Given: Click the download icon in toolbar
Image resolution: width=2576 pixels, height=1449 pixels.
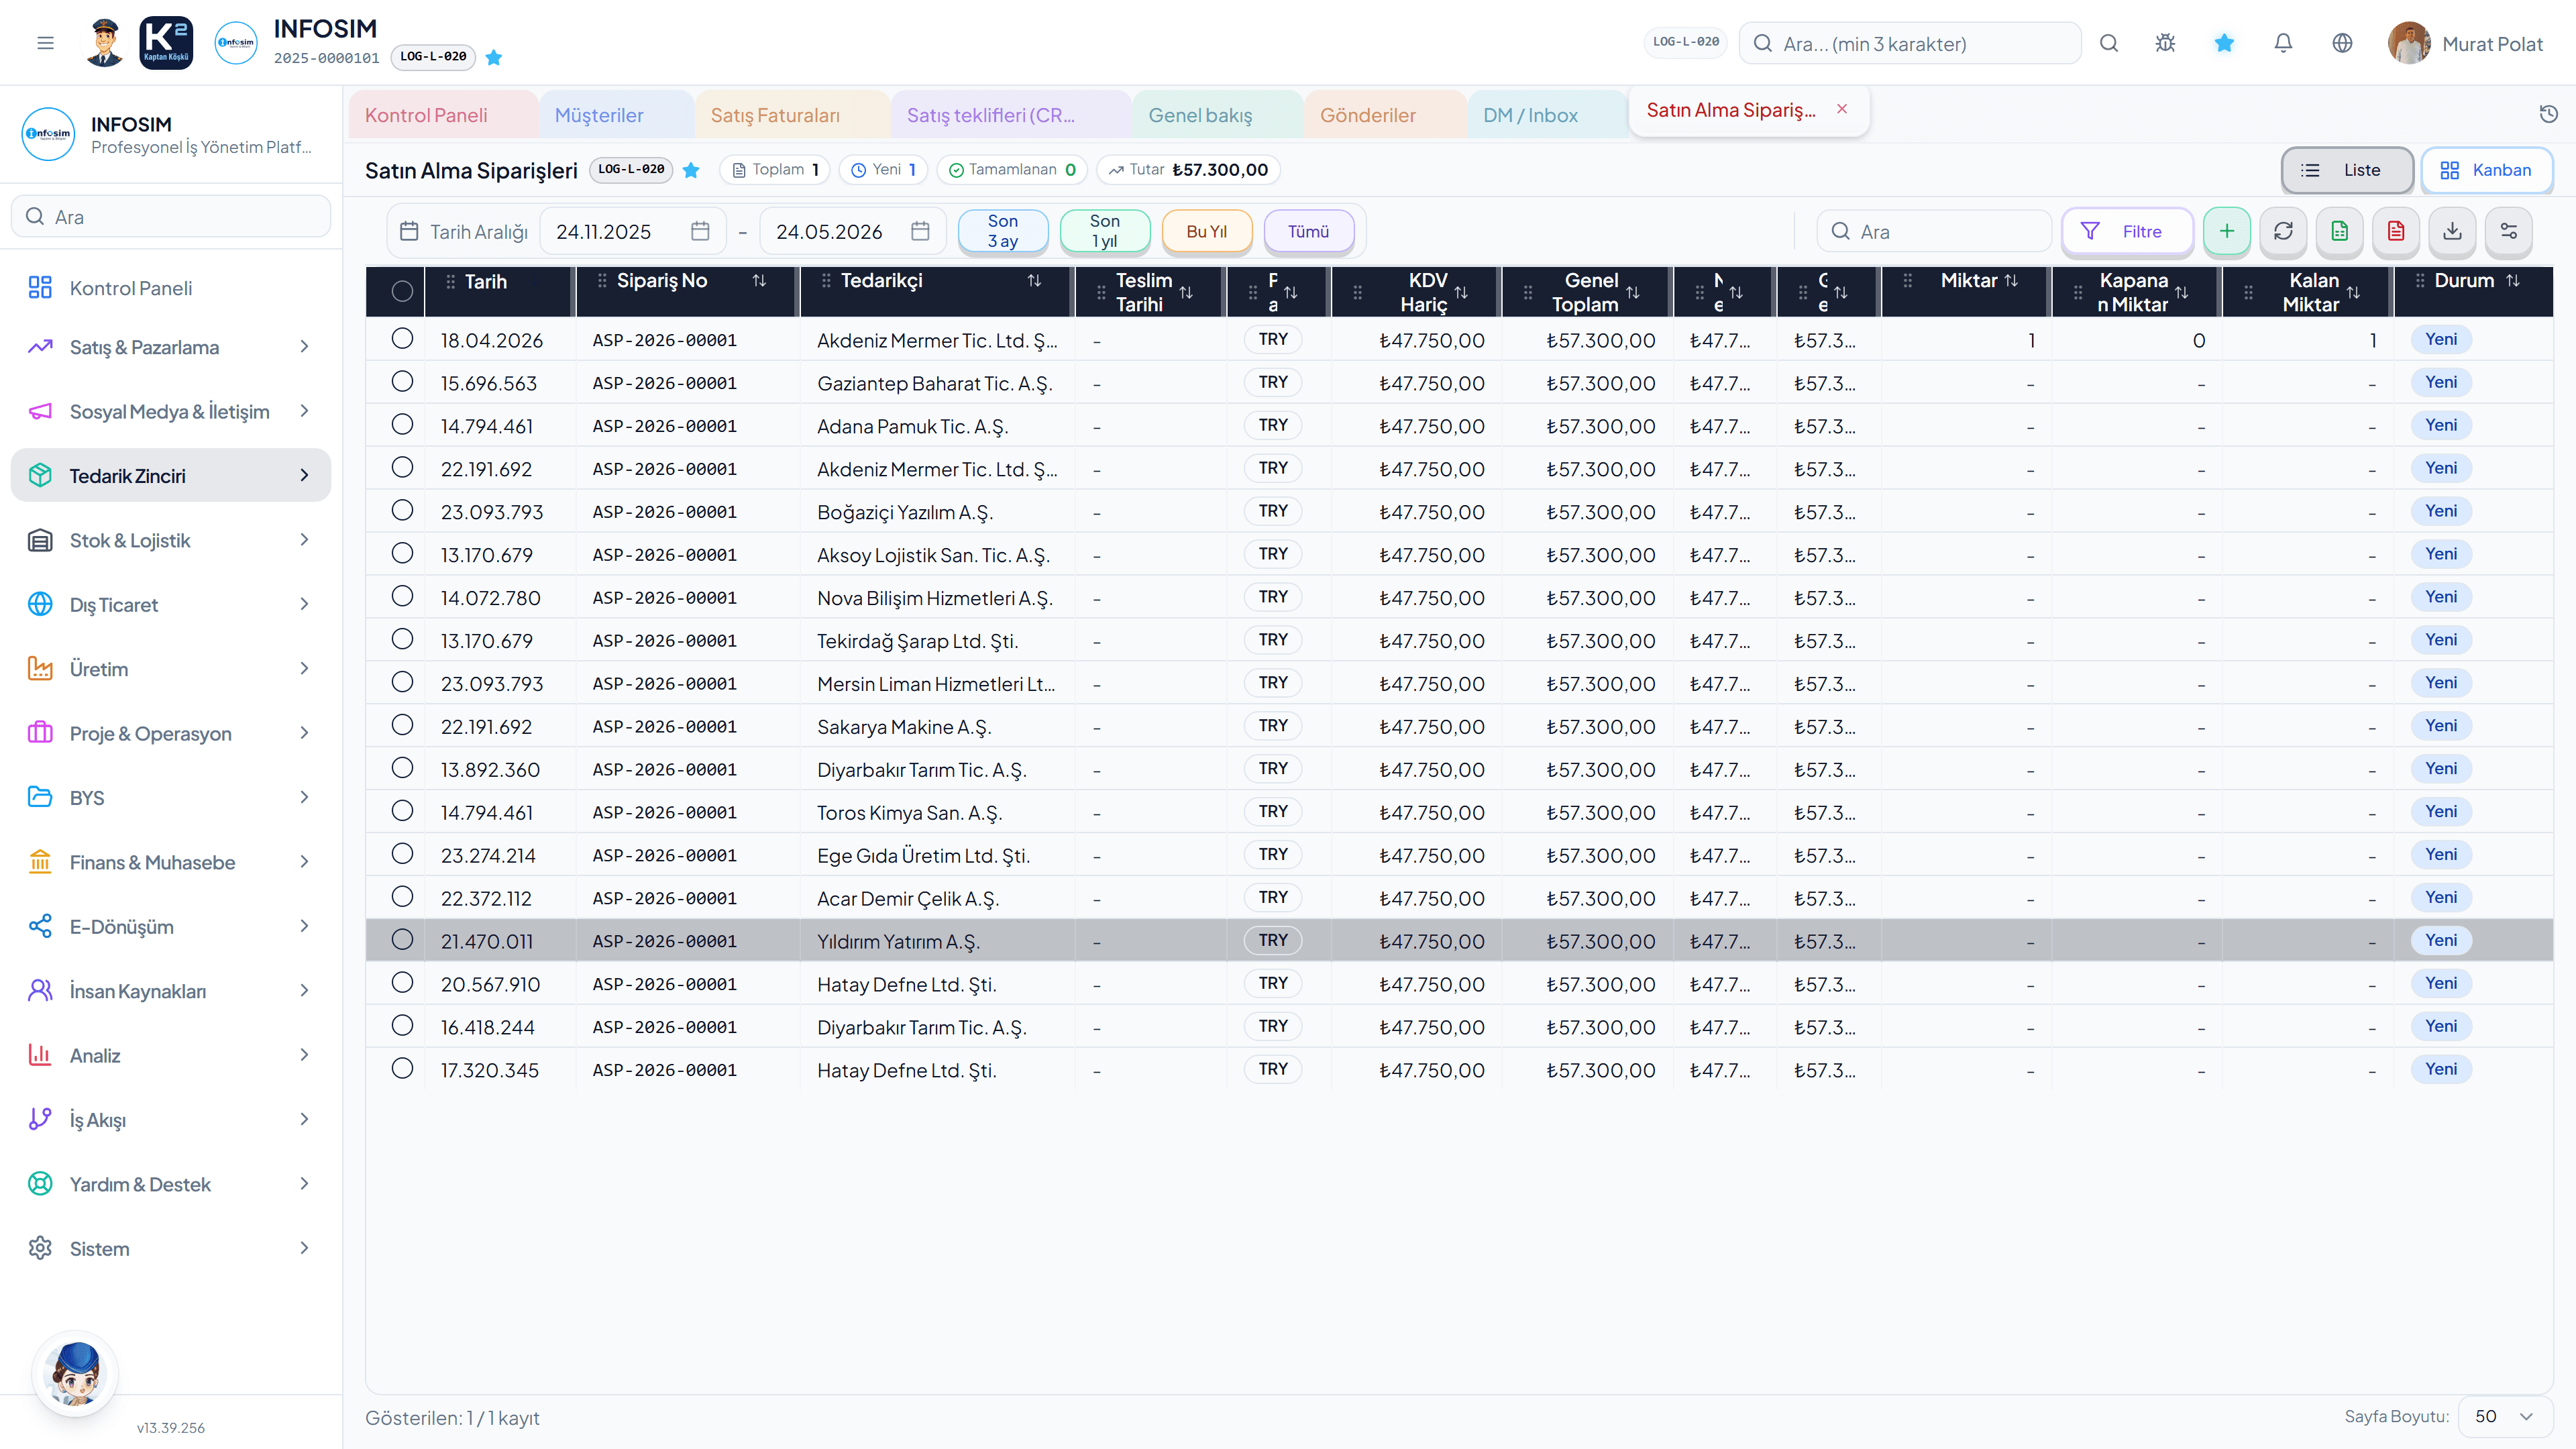Looking at the screenshot, I should pos(2452,231).
